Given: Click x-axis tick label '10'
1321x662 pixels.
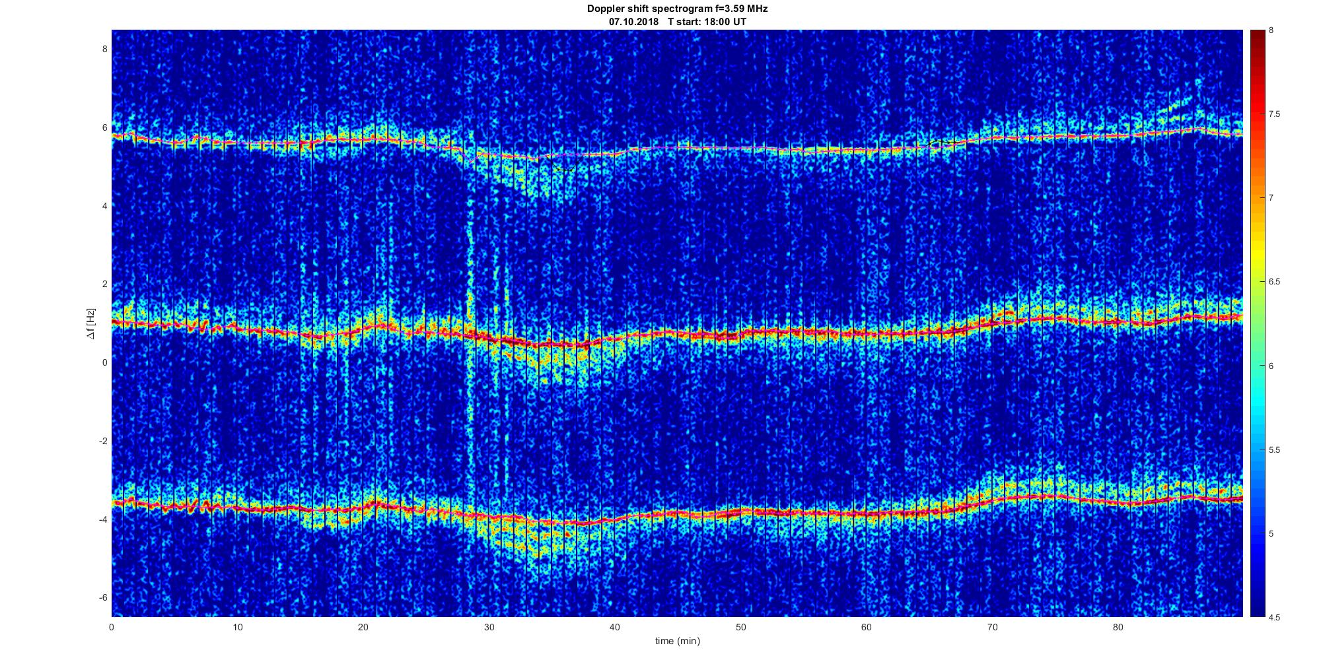Looking at the screenshot, I should pyautogui.click(x=237, y=626).
